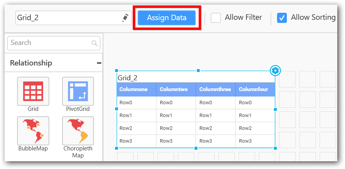Click the Columnone column header
This screenshot has height=169, width=345.
(x=136, y=90)
